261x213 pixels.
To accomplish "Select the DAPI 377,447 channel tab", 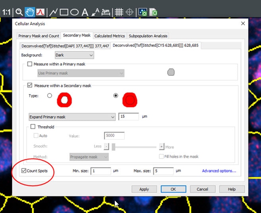I will coord(65,46).
